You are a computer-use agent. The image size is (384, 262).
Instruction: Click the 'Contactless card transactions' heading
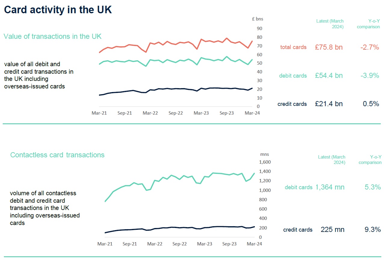(57, 155)
